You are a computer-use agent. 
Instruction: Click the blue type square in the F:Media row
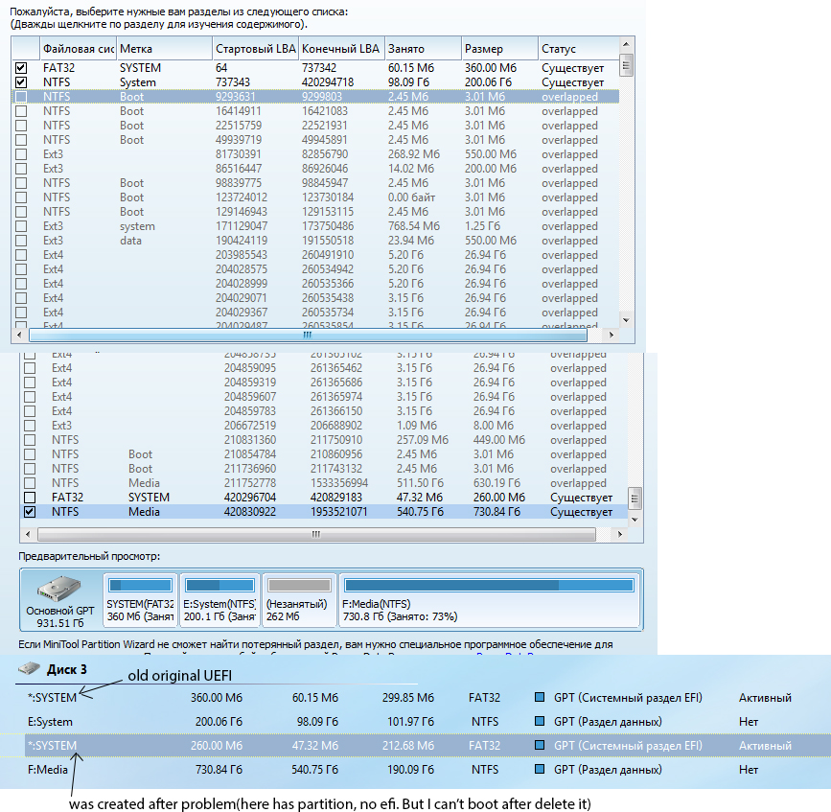click(539, 769)
